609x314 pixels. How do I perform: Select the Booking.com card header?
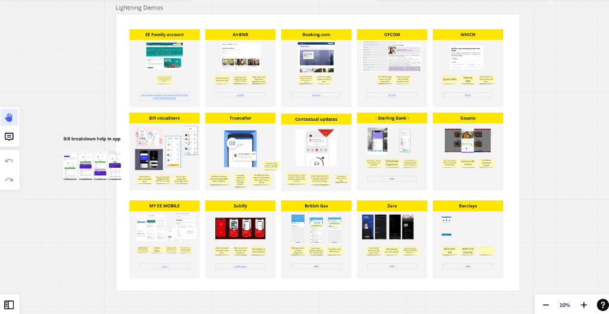point(316,34)
